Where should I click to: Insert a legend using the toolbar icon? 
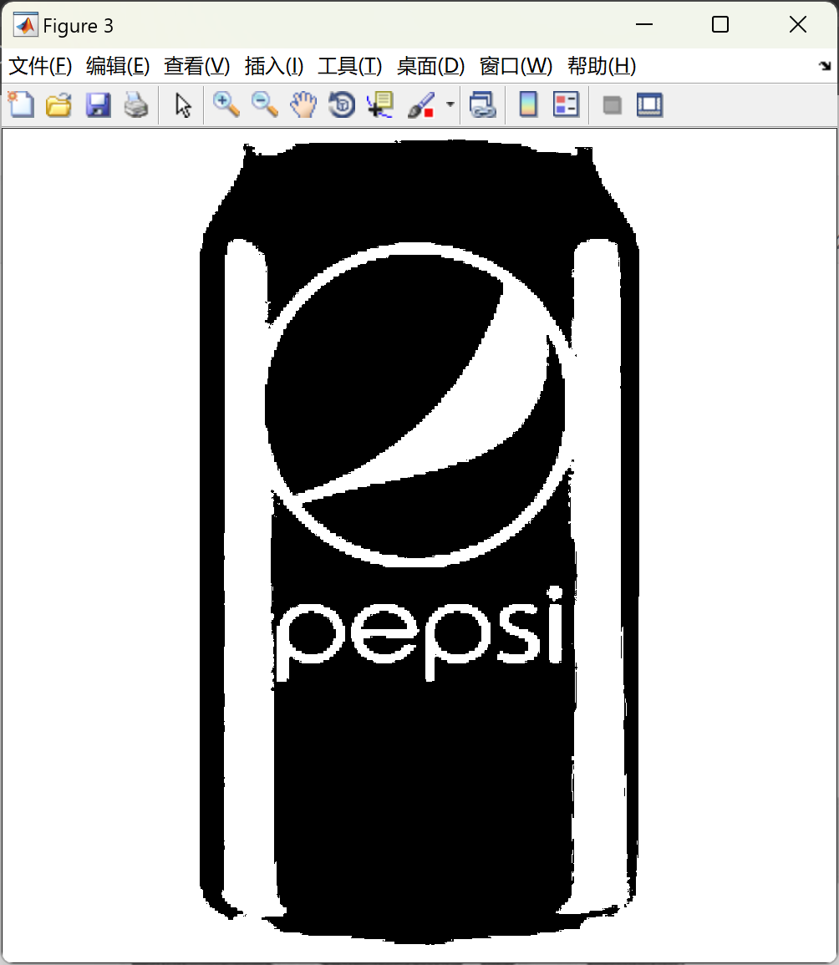click(x=567, y=105)
